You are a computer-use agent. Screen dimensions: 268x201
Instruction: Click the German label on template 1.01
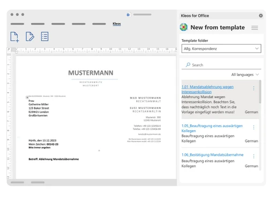click(251, 112)
